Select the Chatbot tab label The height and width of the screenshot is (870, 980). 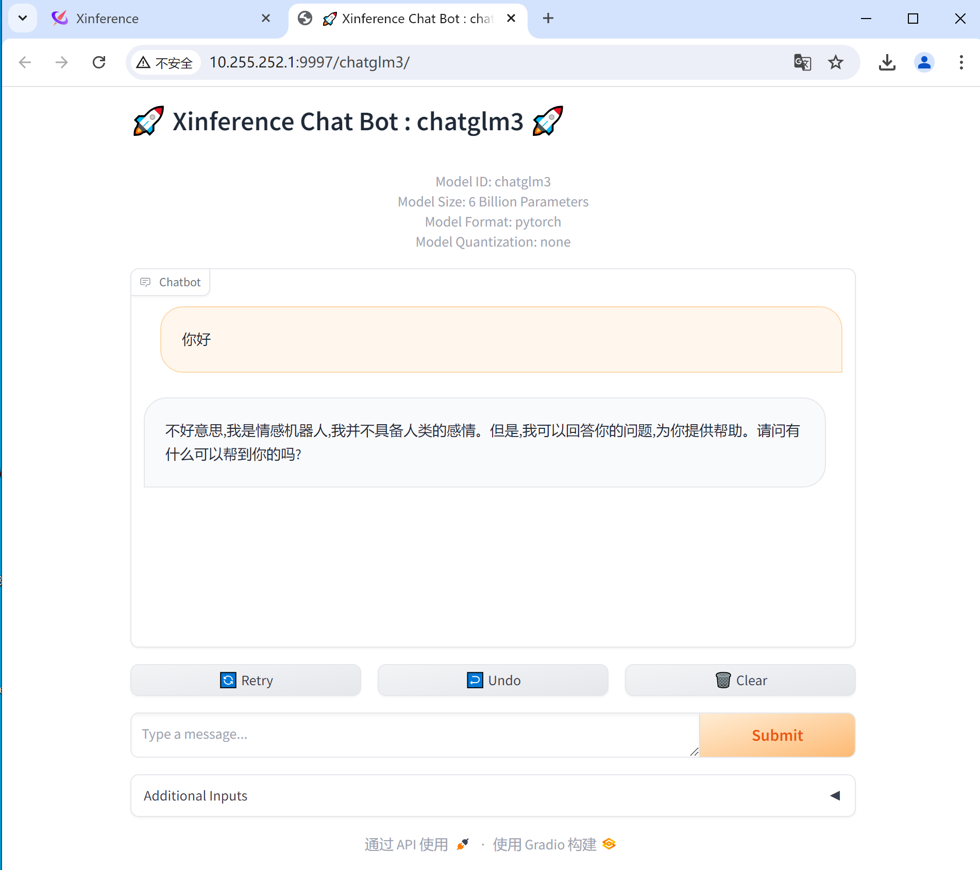click(x=179, y=282)
